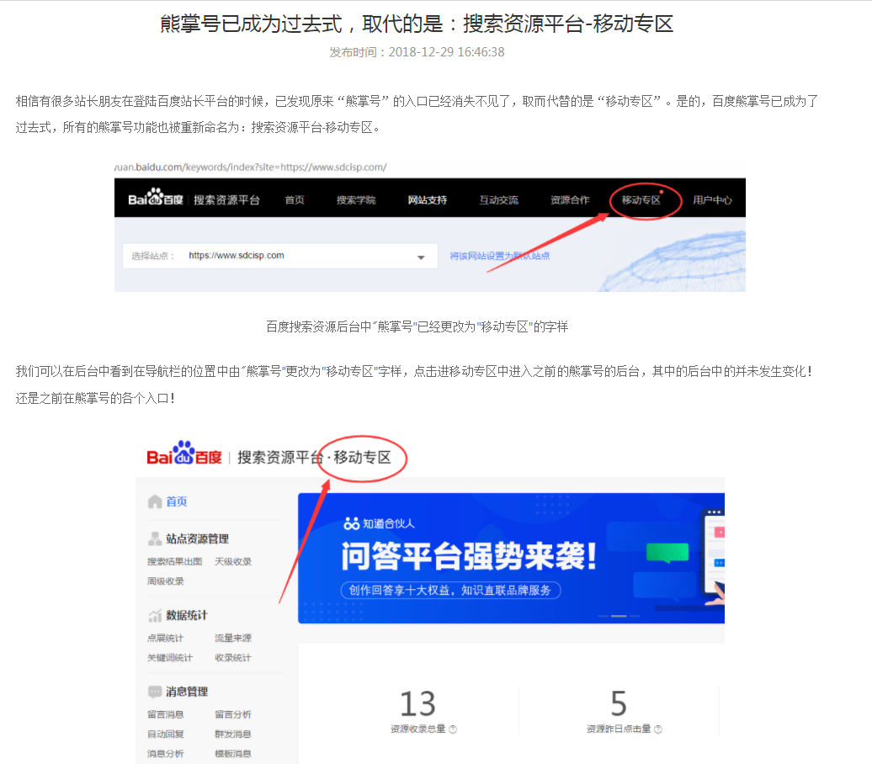Open 流量来源 sidebar link

click(x=233, y=638)
